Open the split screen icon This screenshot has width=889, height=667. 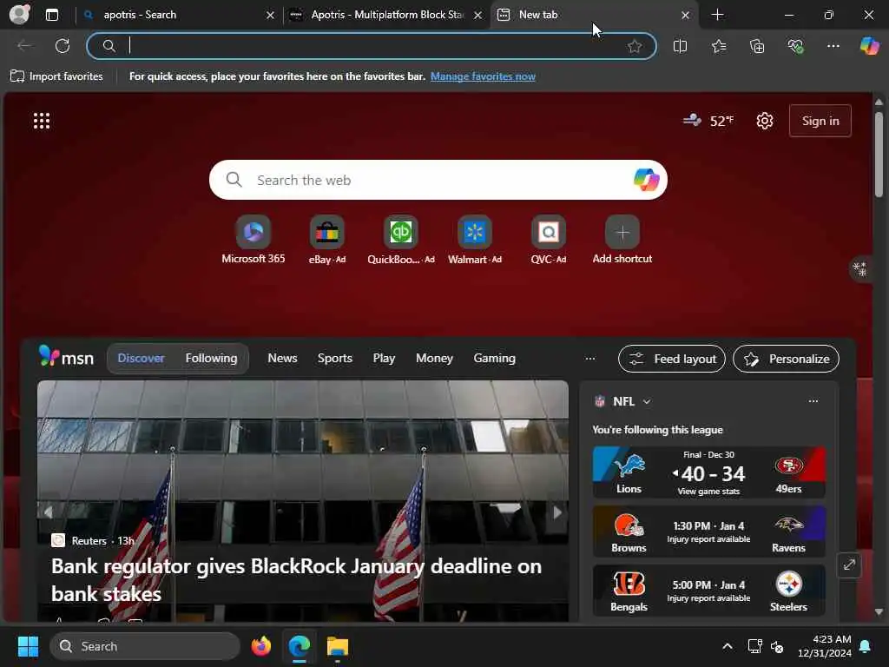(x=681, y=46)
